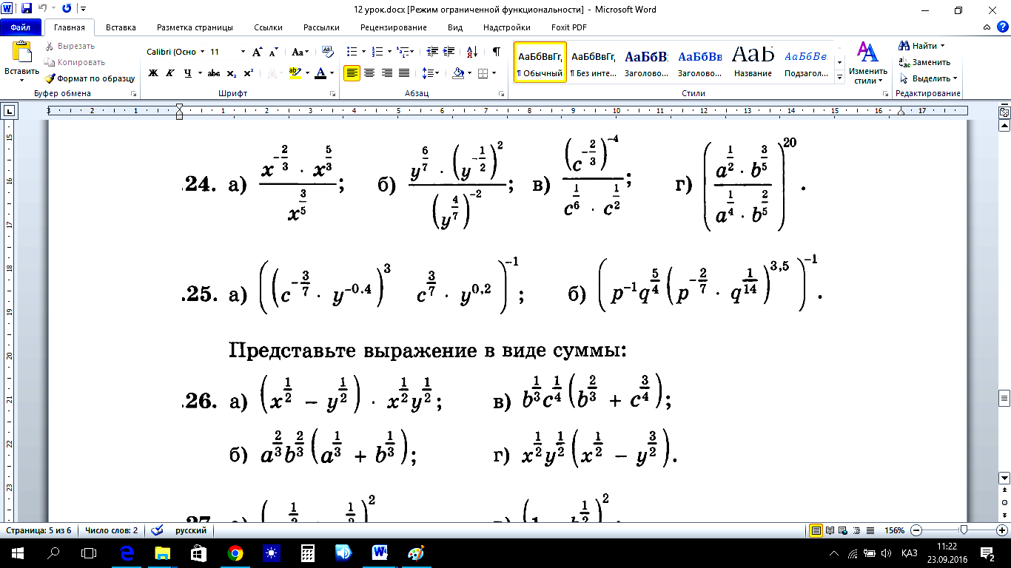Open the font color dropdown arrow
The height and width of the screenshot is (568, 1011).
pyautogui.click(x=333, y=73)
